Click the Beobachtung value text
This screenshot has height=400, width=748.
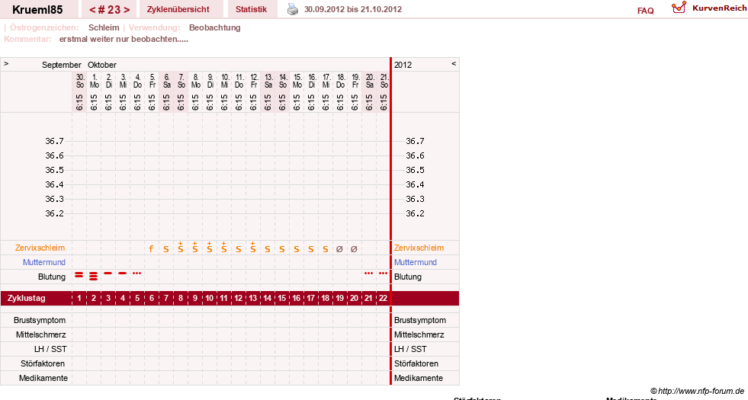point(215,27)
